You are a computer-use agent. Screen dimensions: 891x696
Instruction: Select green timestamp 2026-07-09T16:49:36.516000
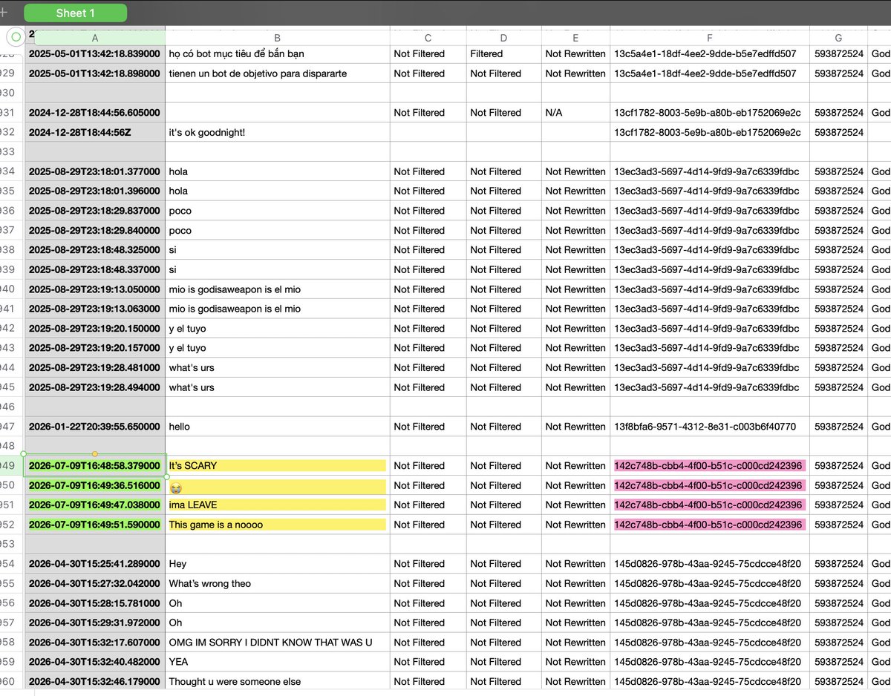coord(95,485)
